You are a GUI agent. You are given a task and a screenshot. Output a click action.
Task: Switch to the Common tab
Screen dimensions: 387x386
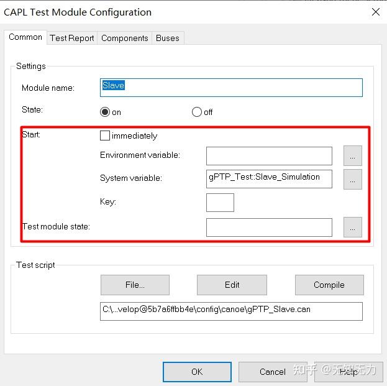[25, 37]
